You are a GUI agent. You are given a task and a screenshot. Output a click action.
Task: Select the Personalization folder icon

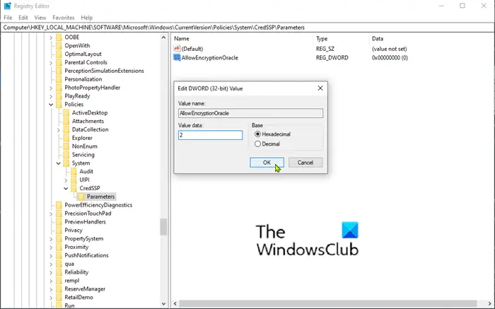pos(59,79)
